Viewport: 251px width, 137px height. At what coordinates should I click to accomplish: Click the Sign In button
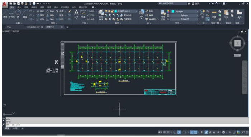(x=196, y=4)
